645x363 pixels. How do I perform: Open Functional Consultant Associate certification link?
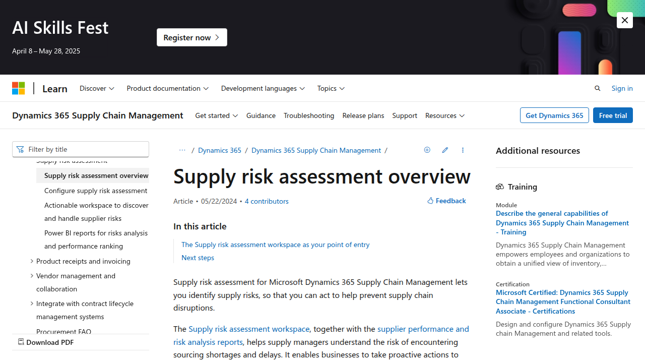[x=563, y=301]
